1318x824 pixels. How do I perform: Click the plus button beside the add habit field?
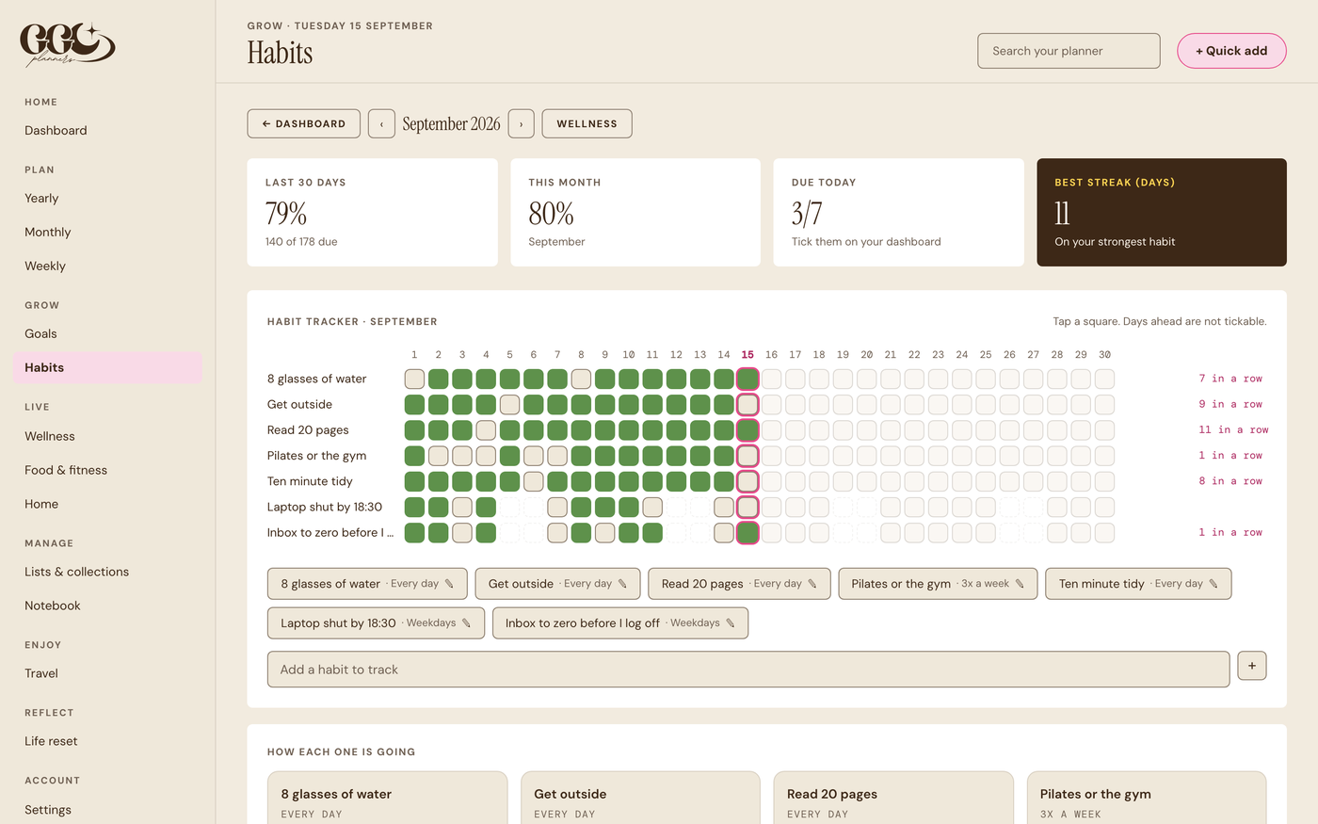pyautogui.click(x=1251, y=666)
